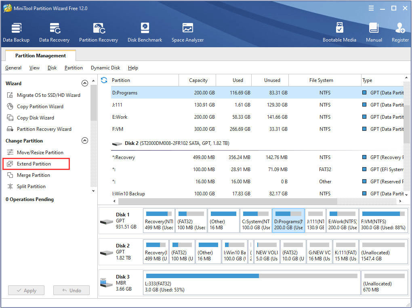Click up arrow of sidebar scrollbar
The image size is (412, 308).
click(x=93, y=81)
